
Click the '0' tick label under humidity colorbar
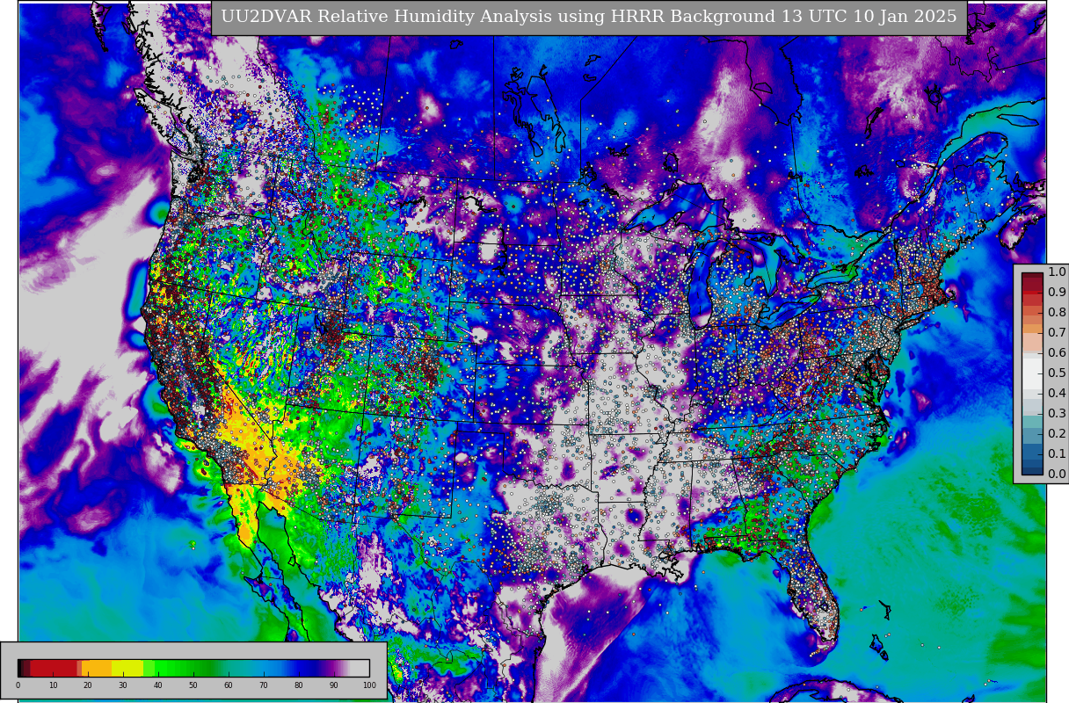18,685
